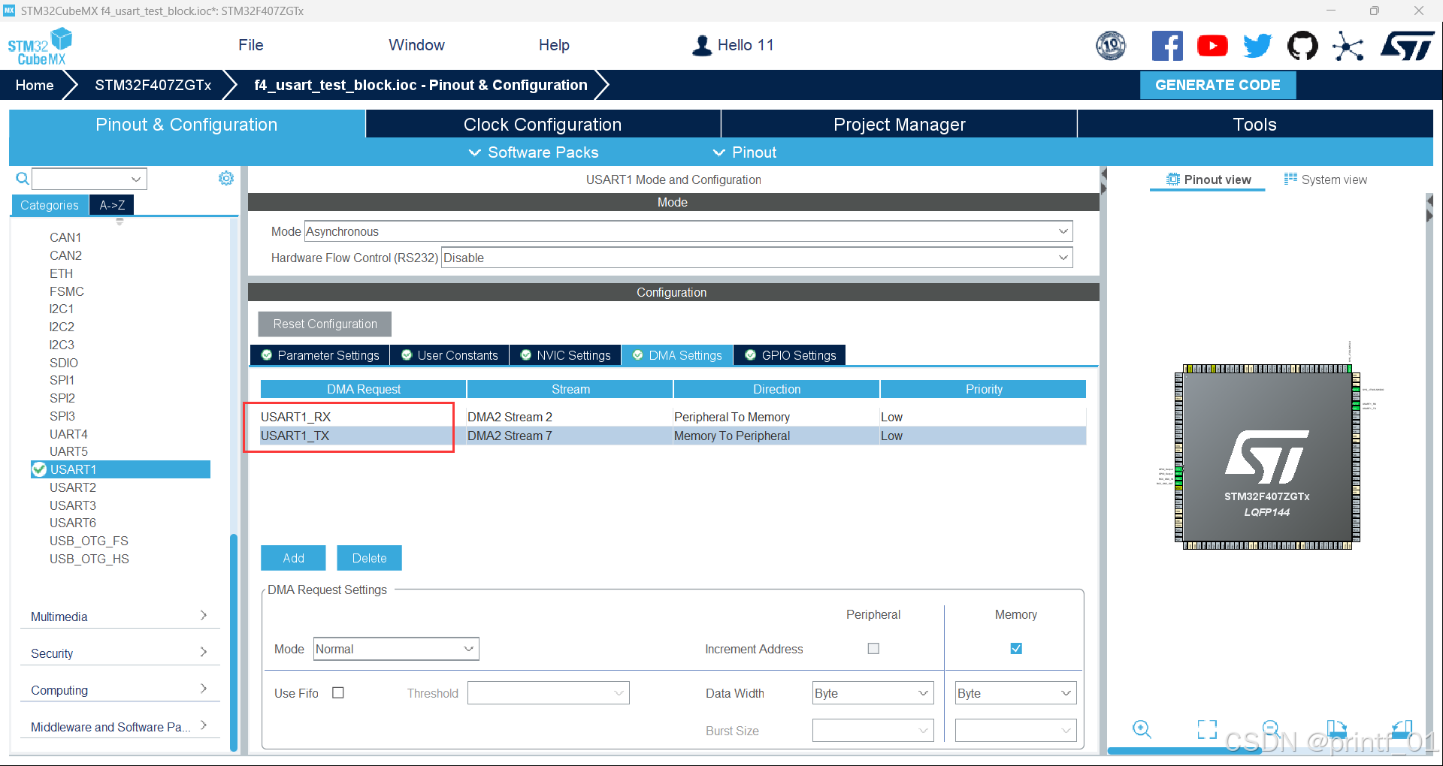Enable the Use Fifo checkbox
Viewport: 1443px width, 766px height.
338,692
